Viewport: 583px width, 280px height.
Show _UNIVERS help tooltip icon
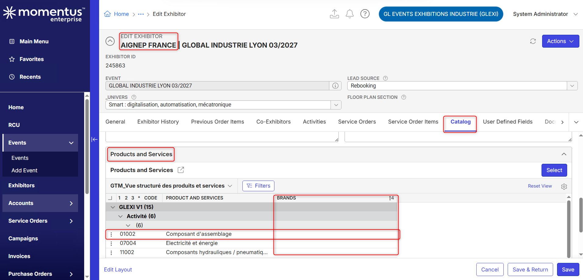coord(134,97)
